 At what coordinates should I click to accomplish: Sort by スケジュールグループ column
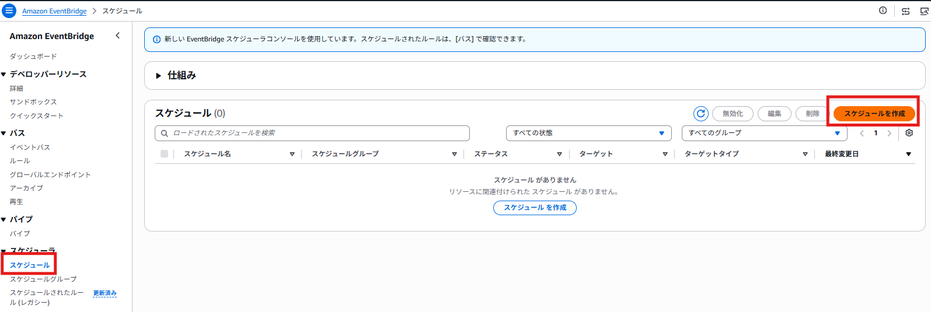(454, 154)
